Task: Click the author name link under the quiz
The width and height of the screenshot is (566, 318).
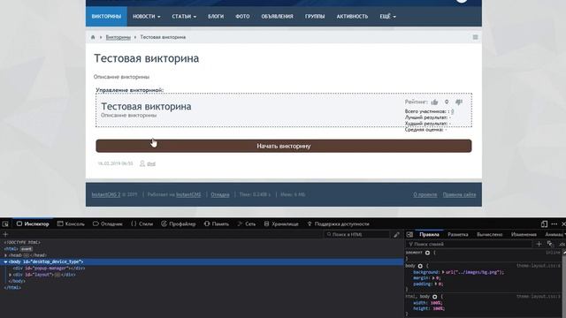Action: (x=151, y=163)
